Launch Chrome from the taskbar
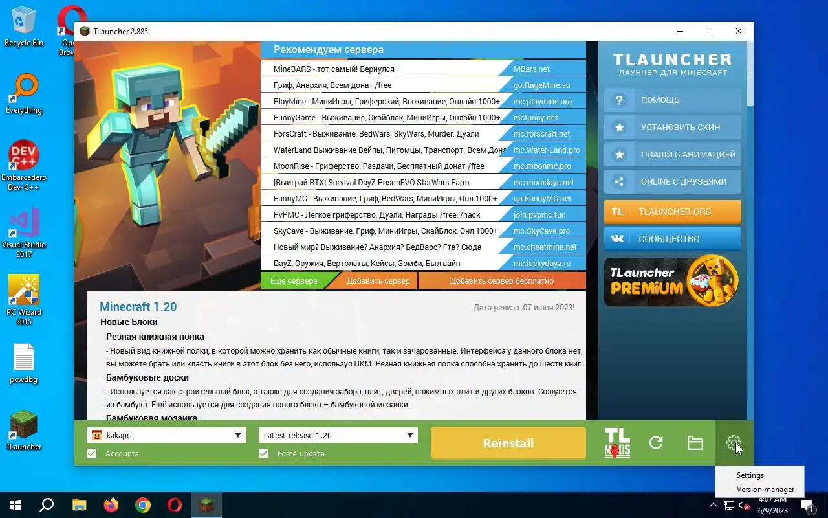 click(x=143, y=505)
